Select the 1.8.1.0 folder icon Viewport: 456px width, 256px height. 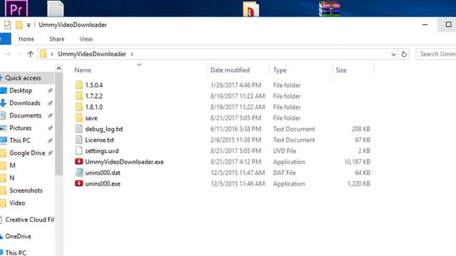tap(79, 107)
